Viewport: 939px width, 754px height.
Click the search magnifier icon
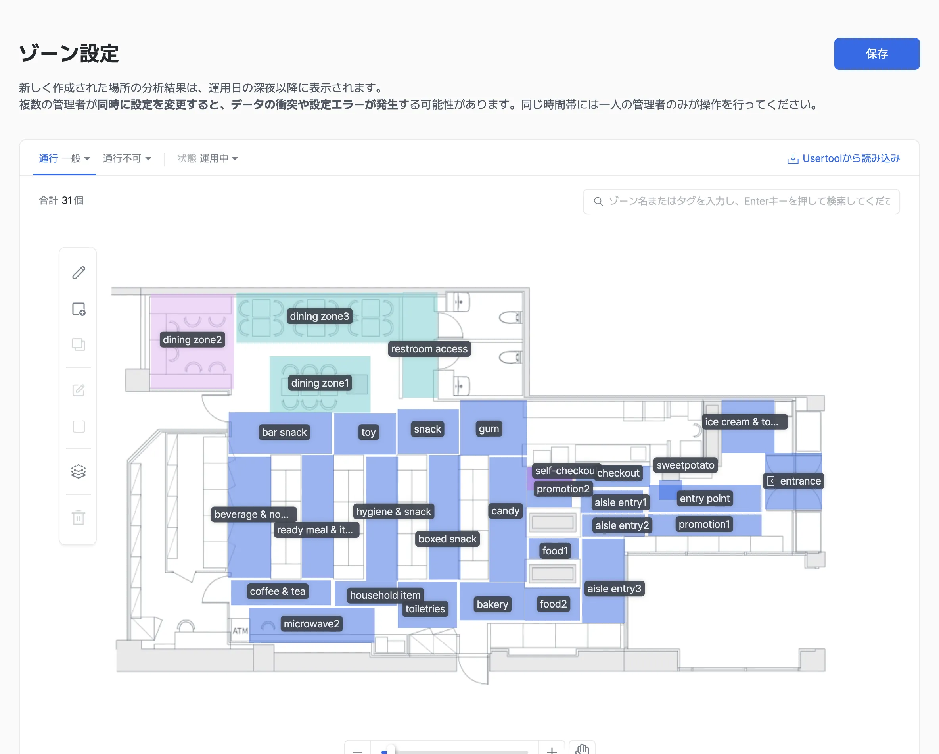[x=598, y=201]
